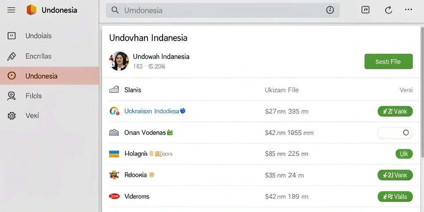Open the Undoiais sidebar item
The image size is (424, 212).
(x=50, y=36)
